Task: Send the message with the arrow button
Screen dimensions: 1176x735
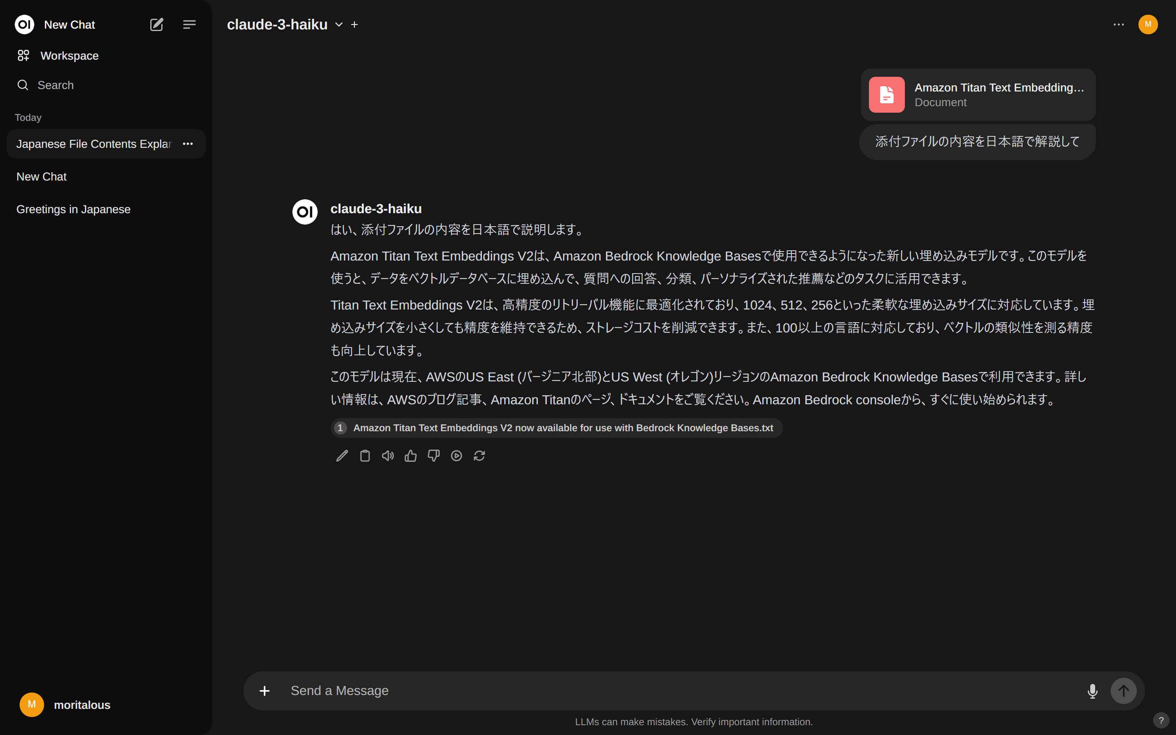Action: pyautogui.click(x=1123, y=690)
